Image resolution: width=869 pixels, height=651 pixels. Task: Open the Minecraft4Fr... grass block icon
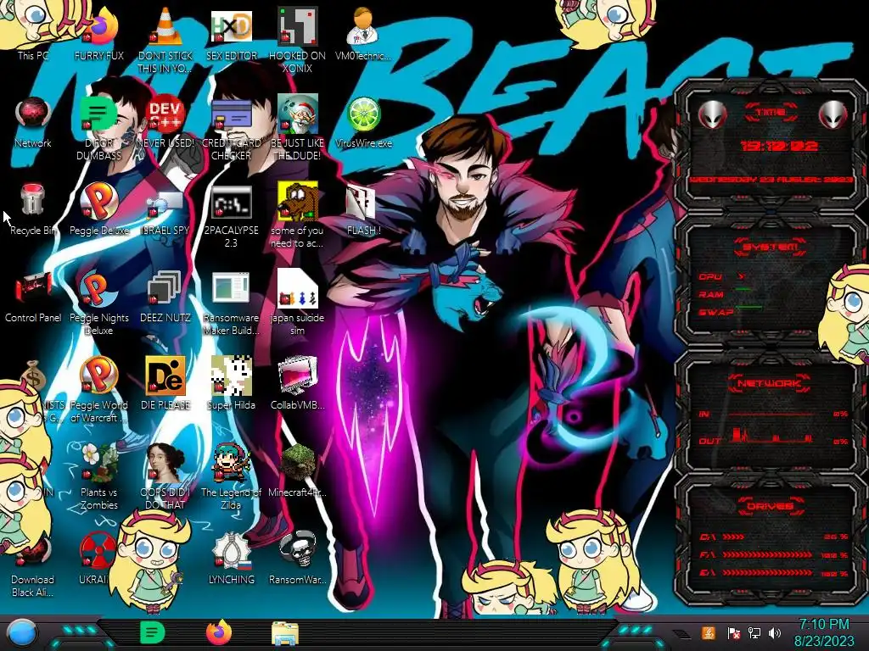click(297, 470)
